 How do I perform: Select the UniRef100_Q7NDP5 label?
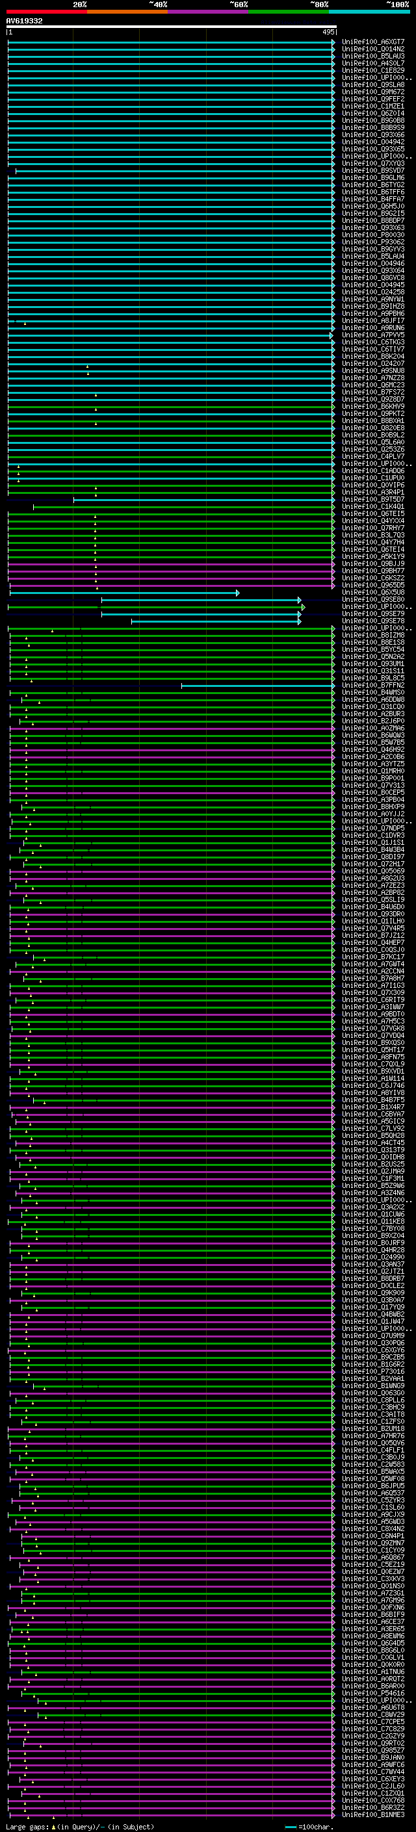click(x=373, y=829)
